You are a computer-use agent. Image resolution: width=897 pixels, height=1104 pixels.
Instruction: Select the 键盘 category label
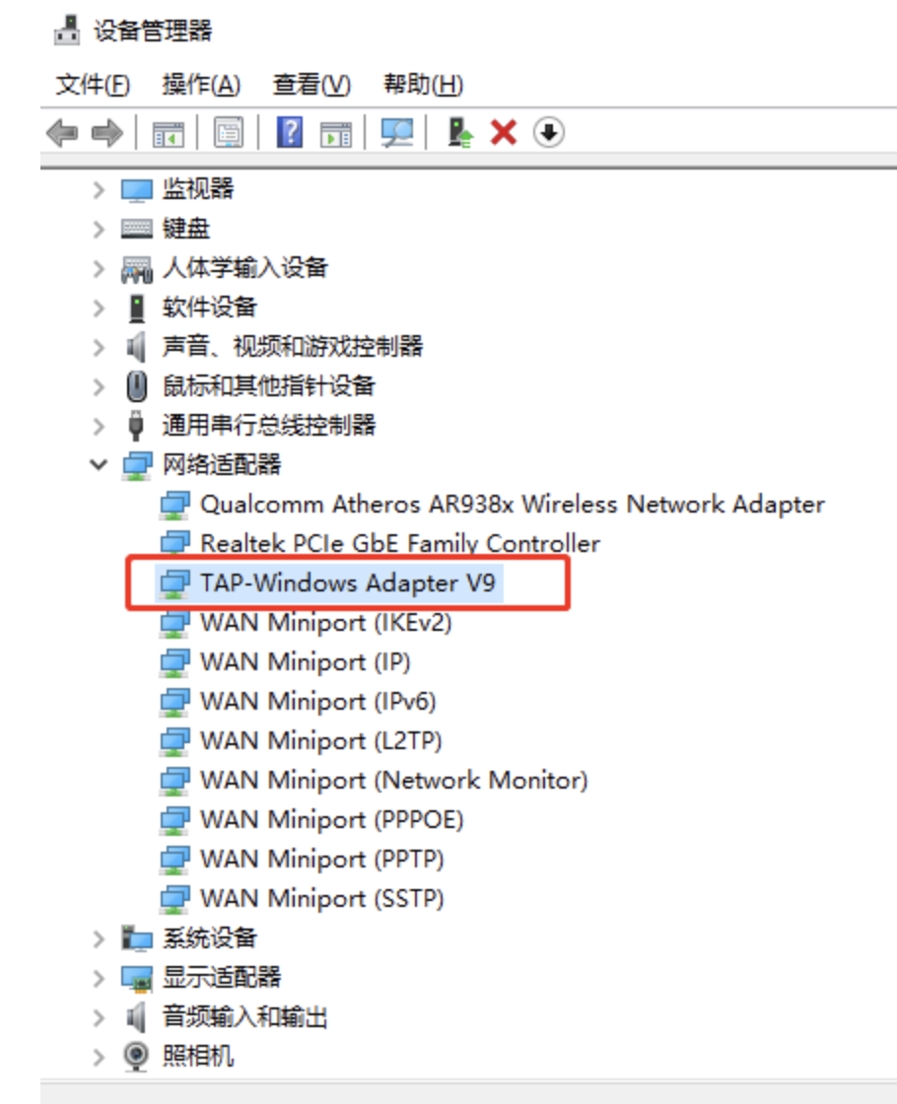click(186, 228)
